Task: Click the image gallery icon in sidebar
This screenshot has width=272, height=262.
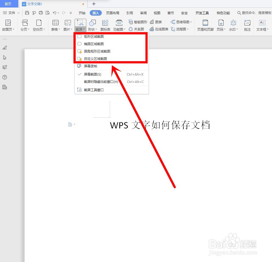Action: [x=5, y=87]
